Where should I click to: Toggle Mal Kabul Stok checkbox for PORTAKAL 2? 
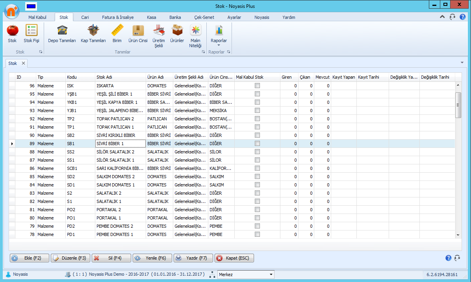click(257, 209)
